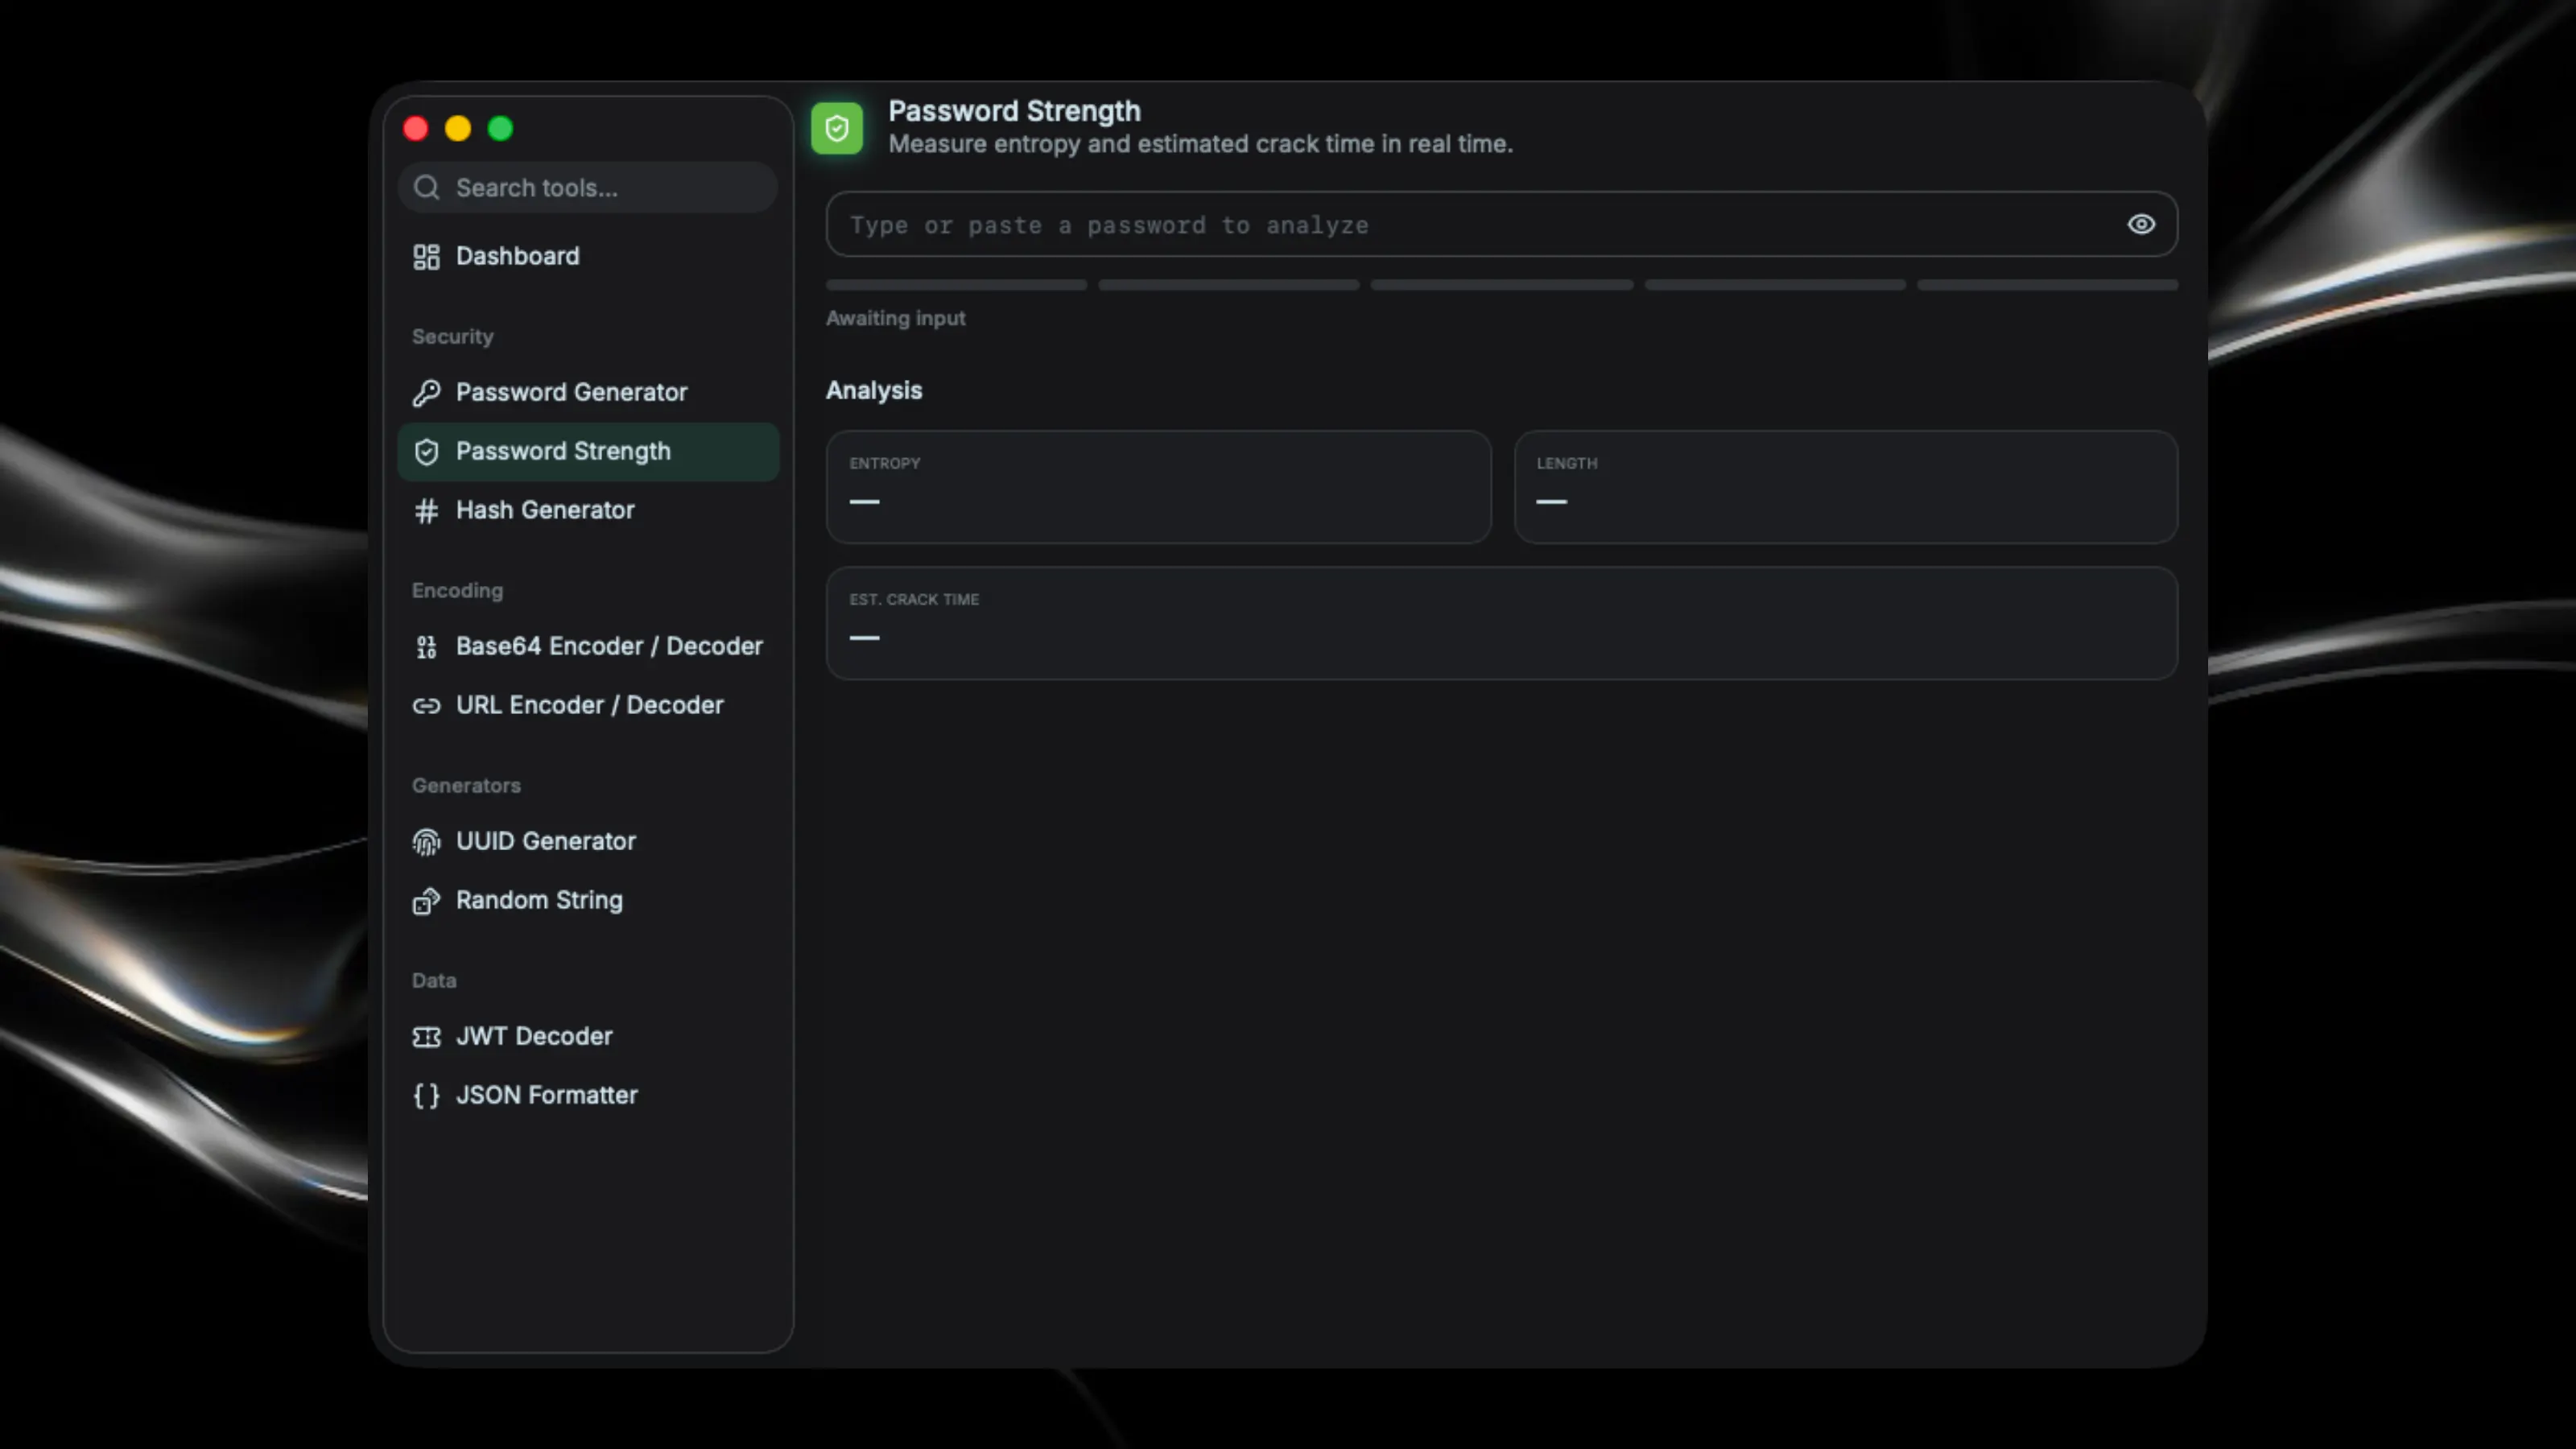Select Password Strength in the sidebar
The width and height of the screenshot is (2576, 1449).
pos(588,452)
